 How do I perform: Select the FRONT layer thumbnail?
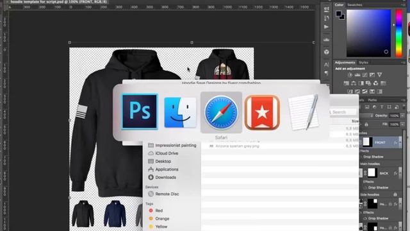point(368,142)
